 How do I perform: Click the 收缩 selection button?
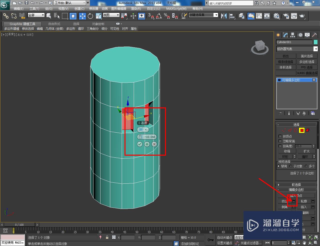pyautogui.click(x=287, y=151)
